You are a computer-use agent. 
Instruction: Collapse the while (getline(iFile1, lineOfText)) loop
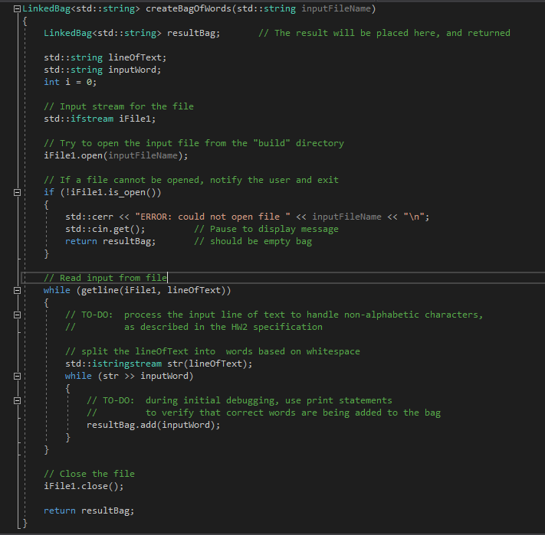(17, 290)
